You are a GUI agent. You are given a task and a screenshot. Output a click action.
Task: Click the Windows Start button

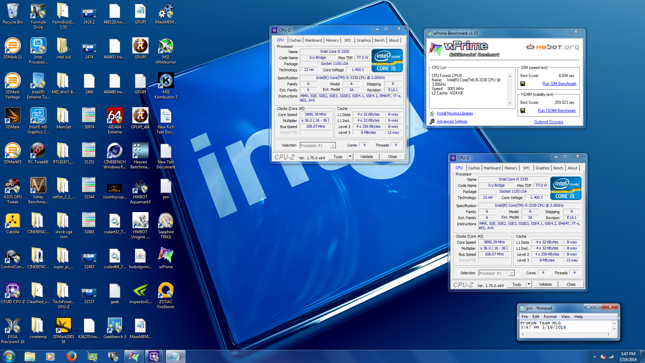pyautogui.click(x=9, y=356)
